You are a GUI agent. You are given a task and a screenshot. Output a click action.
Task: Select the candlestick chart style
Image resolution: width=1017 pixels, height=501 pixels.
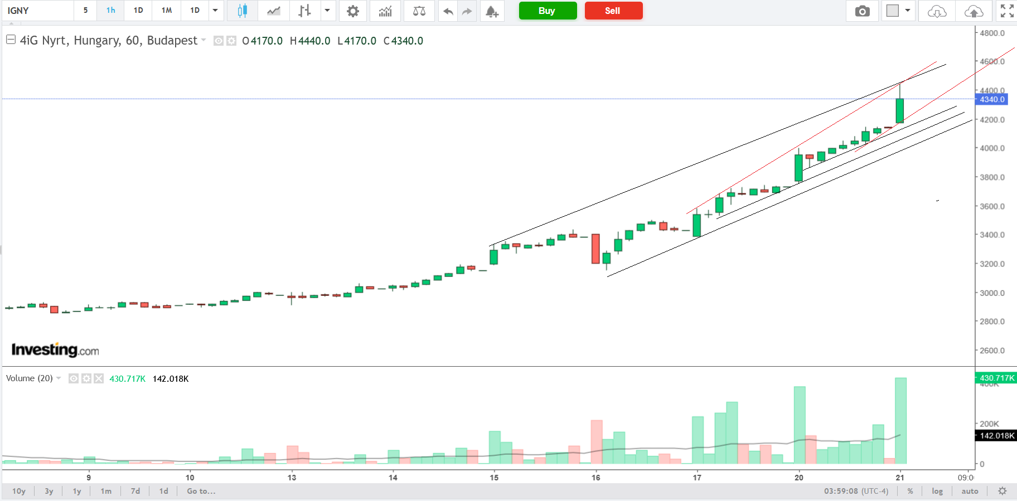242,11
